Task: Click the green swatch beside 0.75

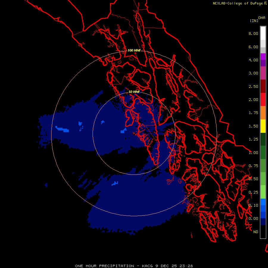Action: [263, 166]
